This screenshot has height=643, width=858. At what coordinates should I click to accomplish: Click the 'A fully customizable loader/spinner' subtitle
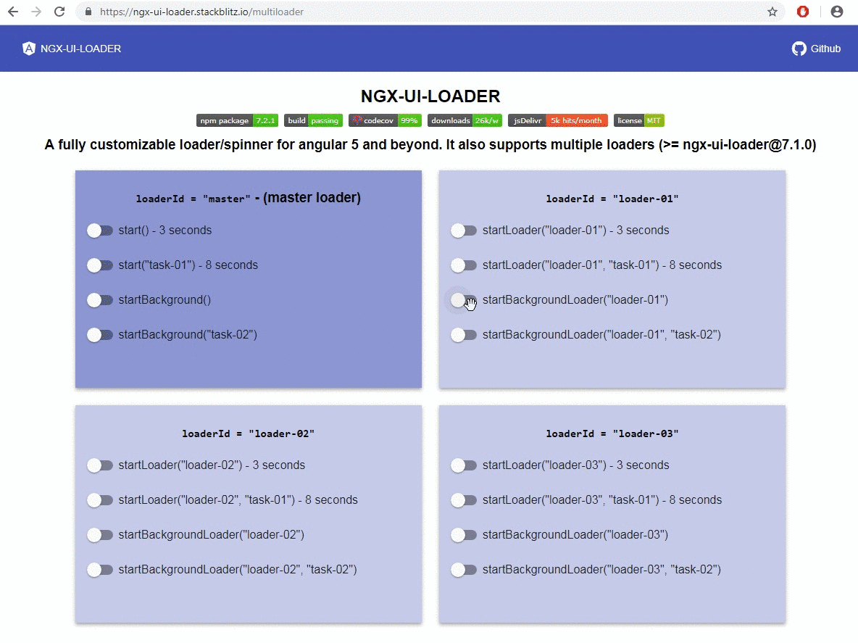point(430,144)
